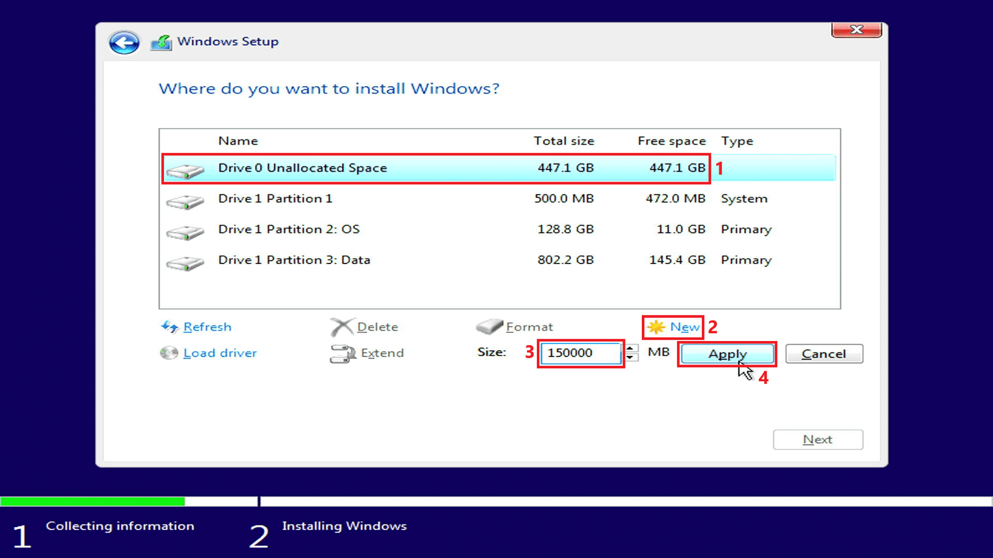Click the Windows Setup title icon
Screen dimensions: 993x558
click(161, 42)
